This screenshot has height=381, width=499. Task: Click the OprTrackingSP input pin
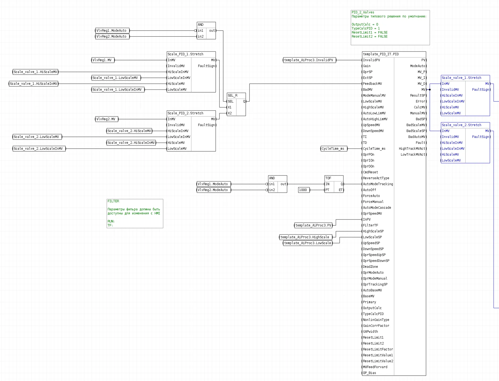[x=375, y=284]
